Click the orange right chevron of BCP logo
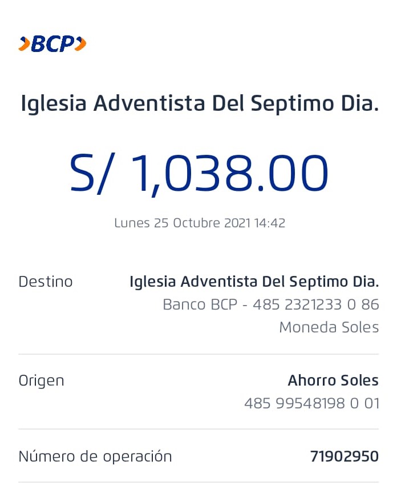The height and width of the screenshot is (489, 405). click(x=80, y=44)
